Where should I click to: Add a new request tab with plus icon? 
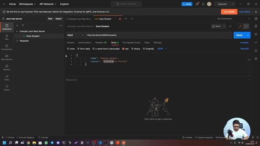tap(126, 19)
